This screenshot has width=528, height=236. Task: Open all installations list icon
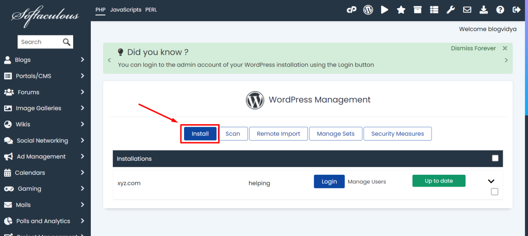pyautogui.click(x=434, y=10)
